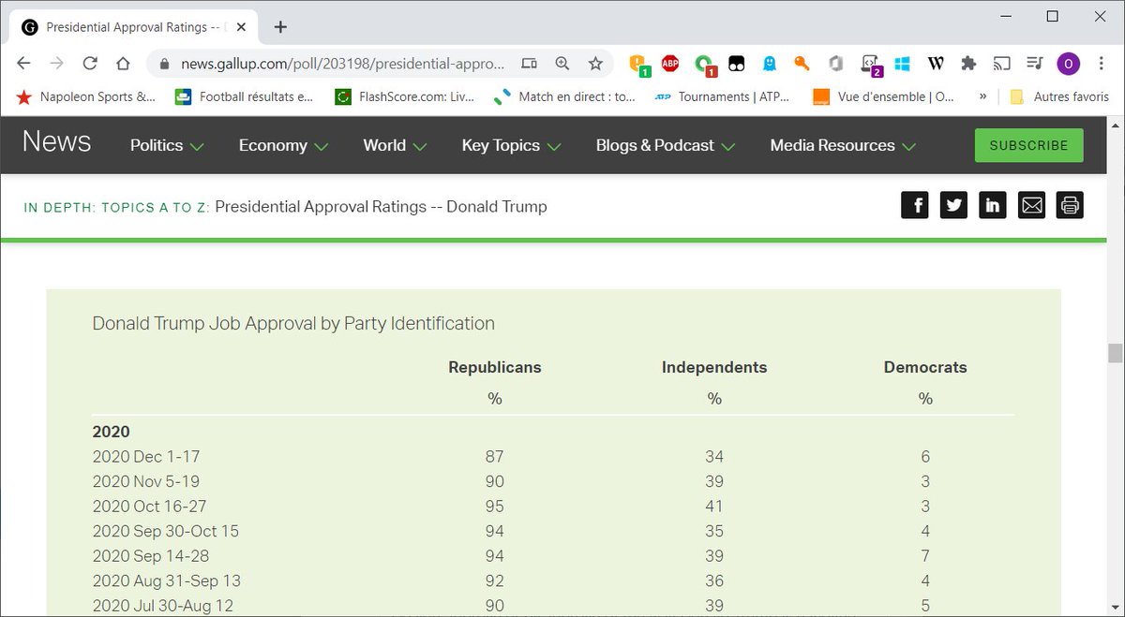Click the scrollbar up arrow

point(1115,125)
